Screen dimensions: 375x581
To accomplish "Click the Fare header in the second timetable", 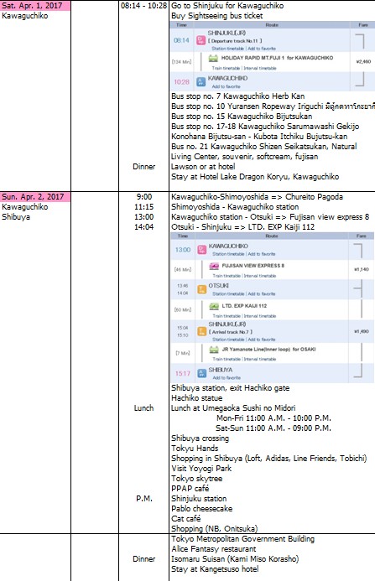I will [x=361, y=236].
